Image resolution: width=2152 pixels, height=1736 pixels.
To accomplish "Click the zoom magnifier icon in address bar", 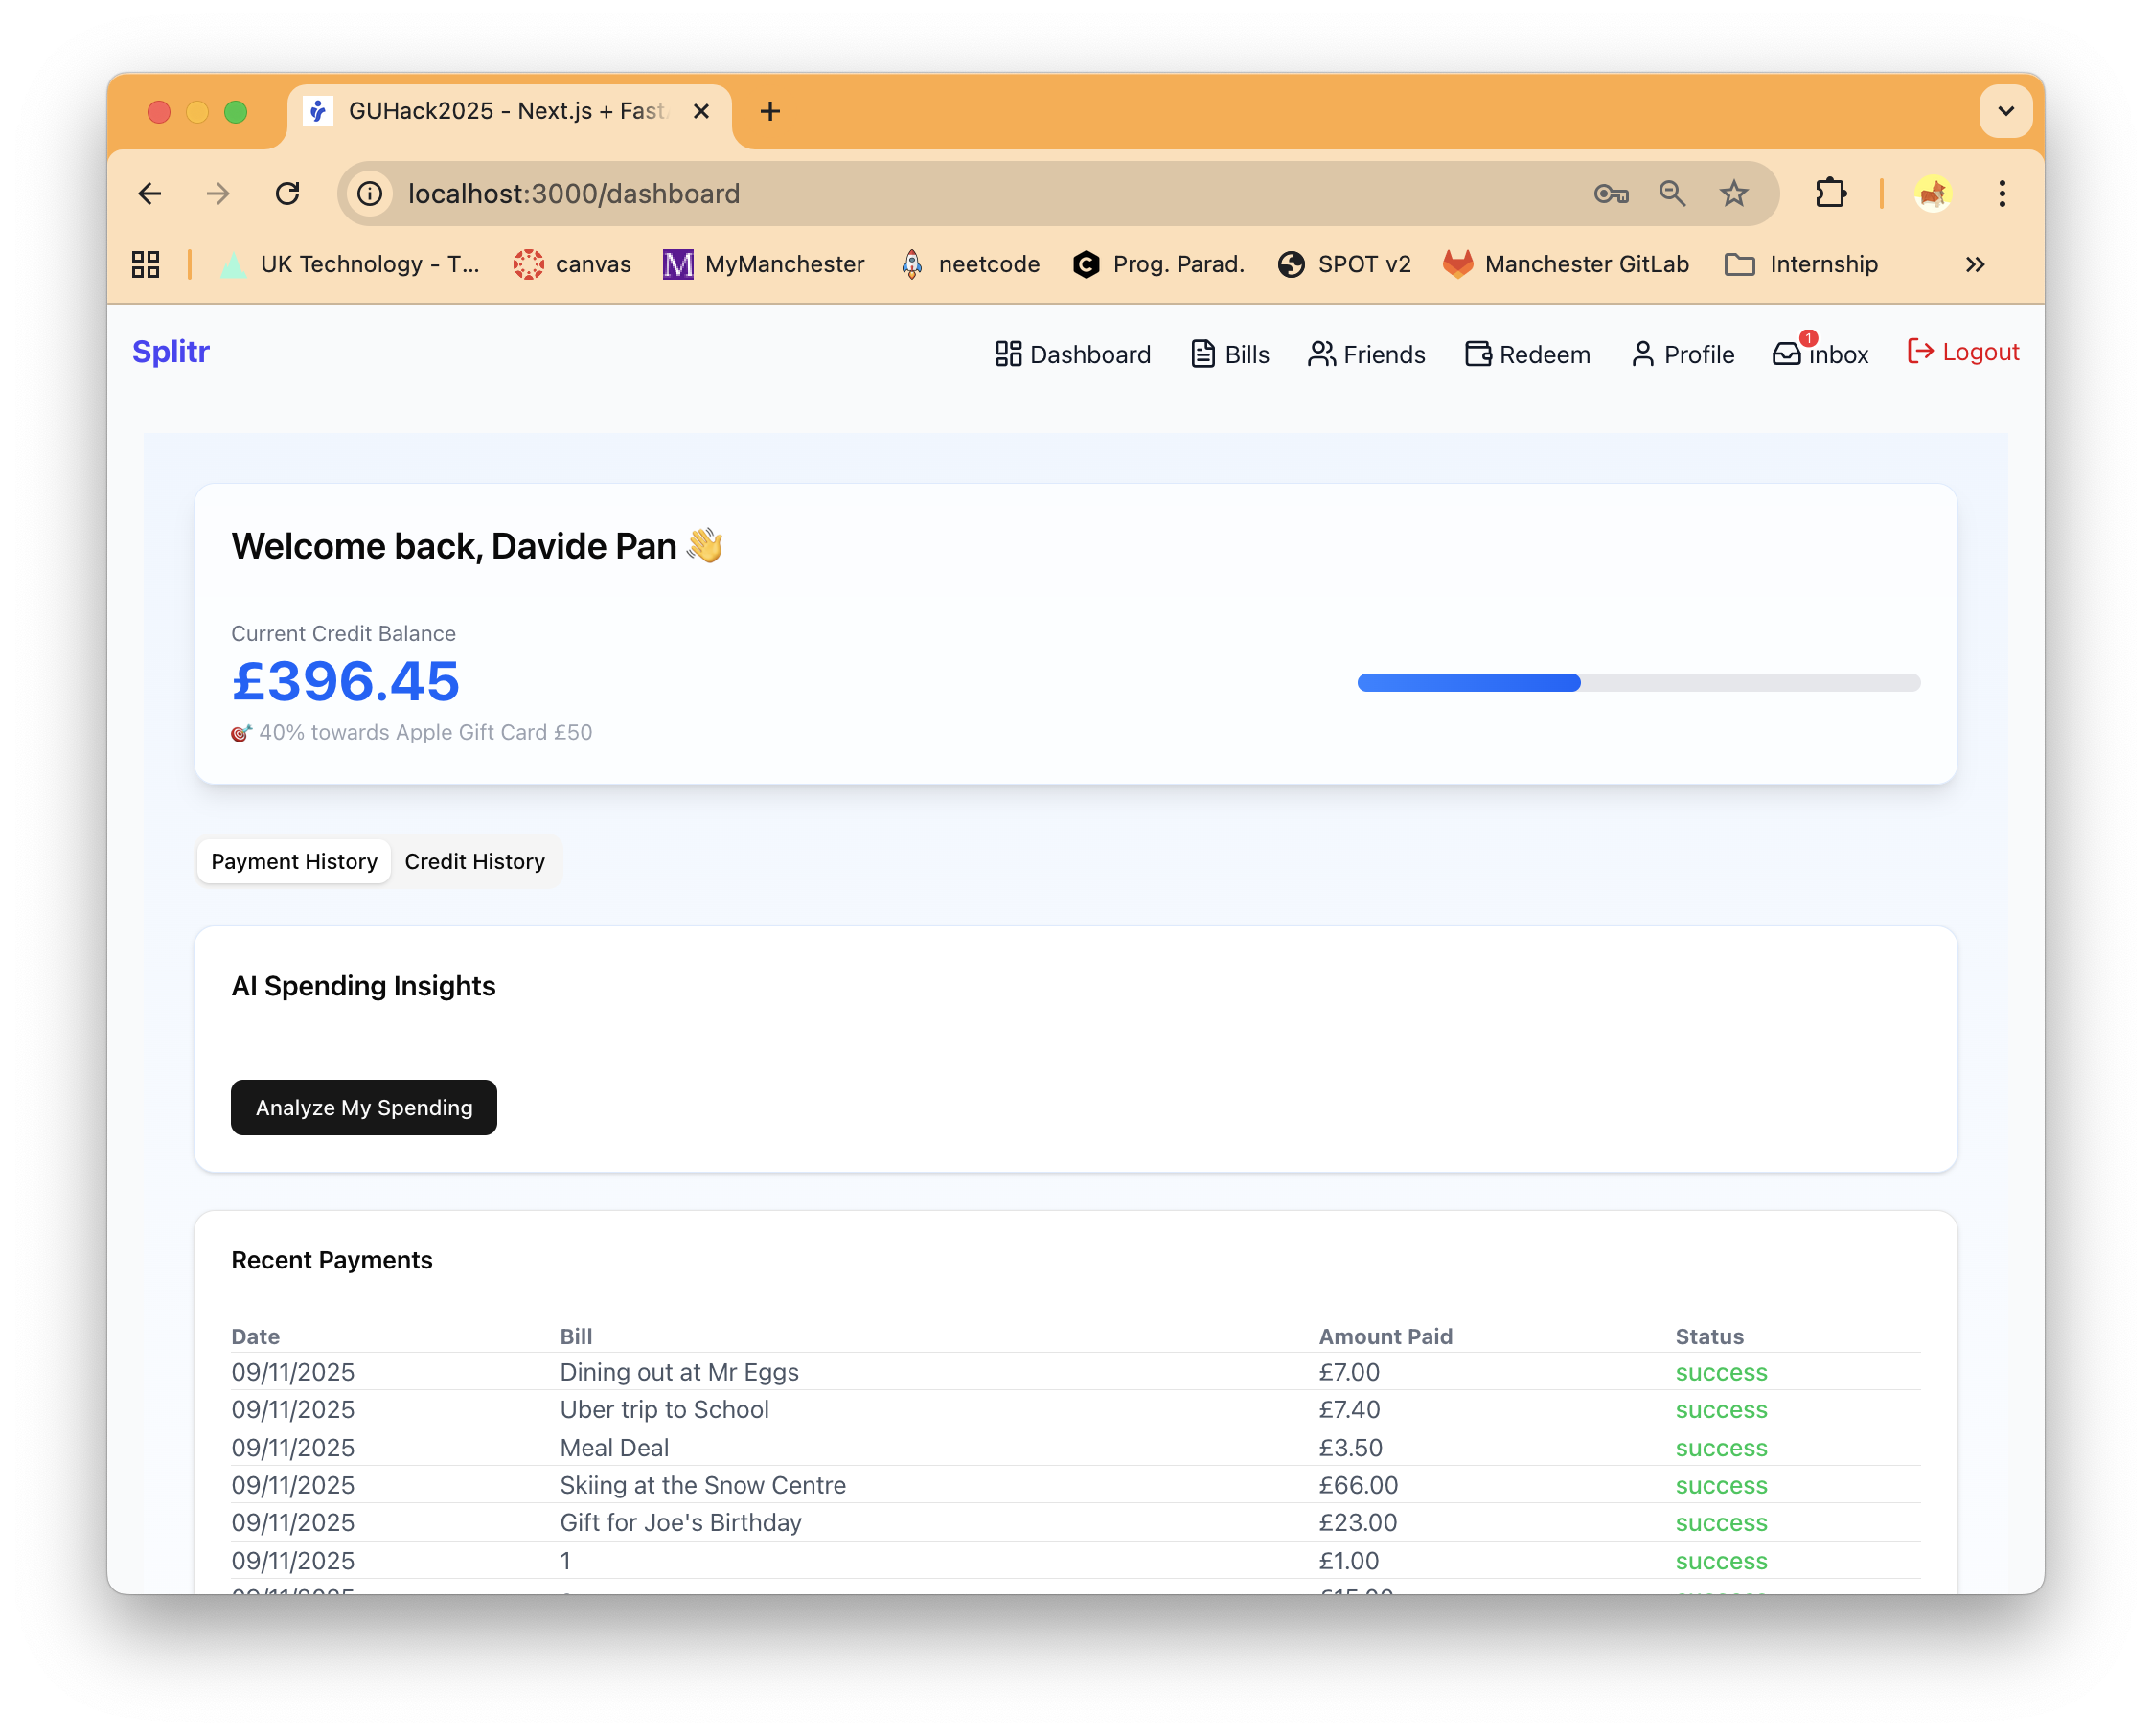I will [1672, 193].
